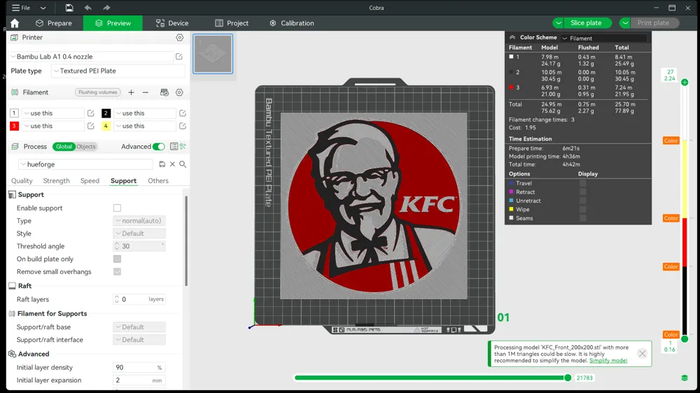Click the AMS sync filament icon

click(164, 92)
